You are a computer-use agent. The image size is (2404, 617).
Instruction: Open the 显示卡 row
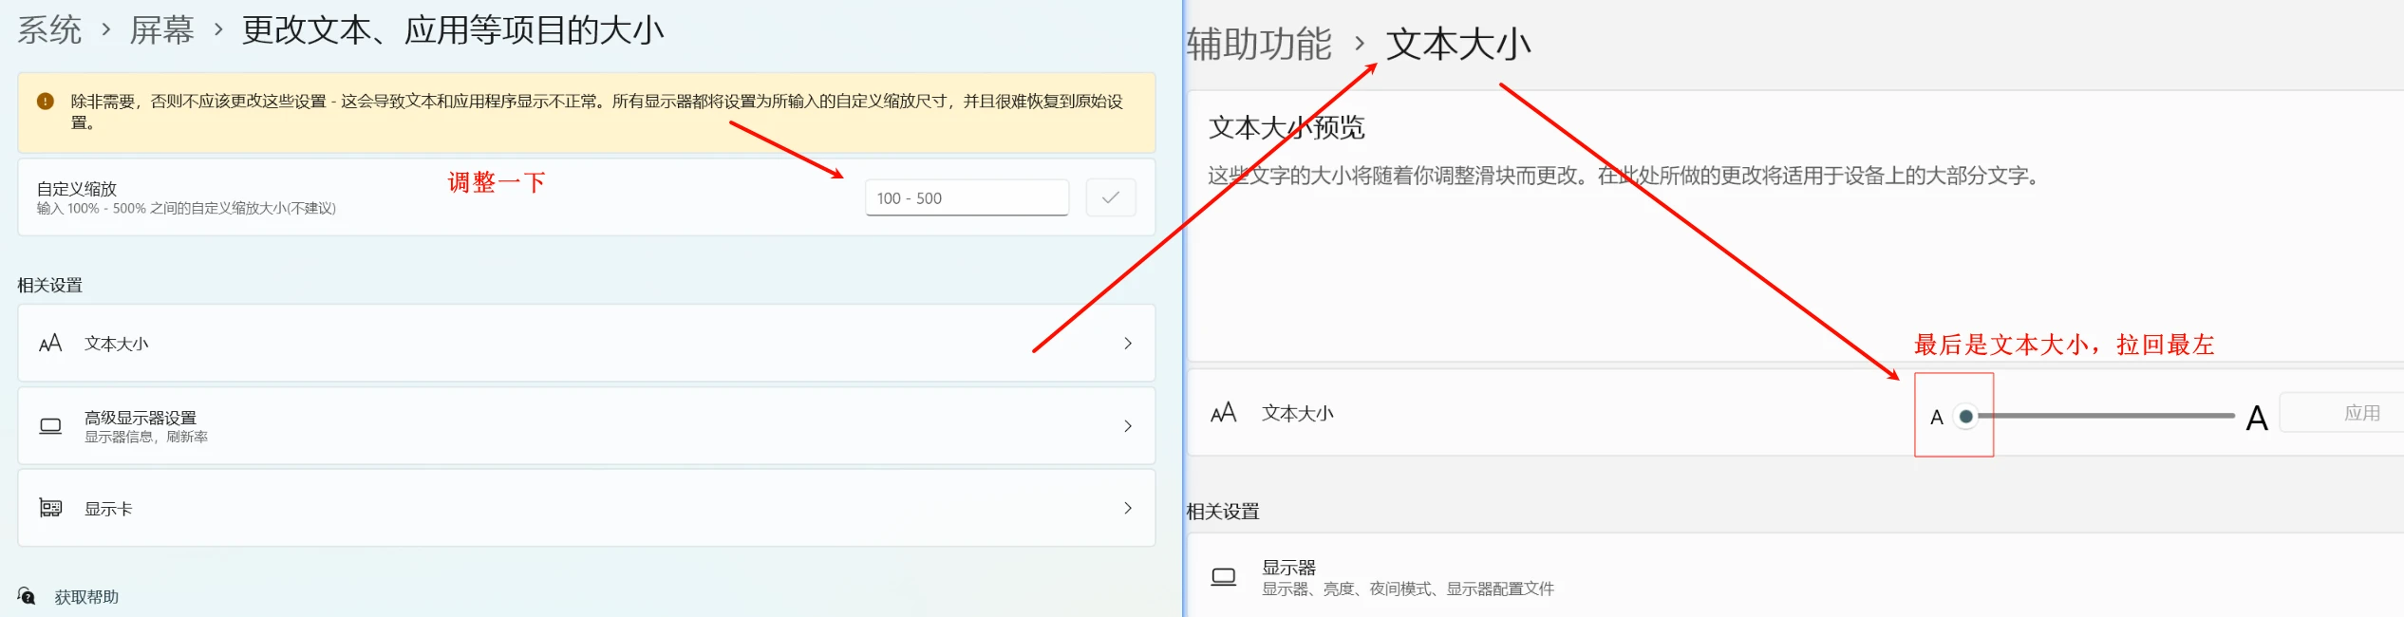[x=586, y=508]
